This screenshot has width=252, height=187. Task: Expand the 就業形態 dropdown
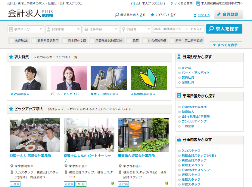coord(63,29)
